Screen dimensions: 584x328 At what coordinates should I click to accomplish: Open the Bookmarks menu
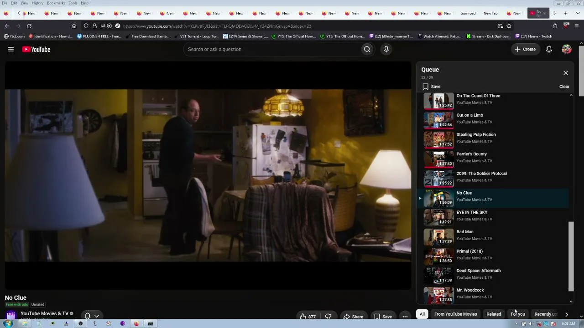(x=56, y=3)
